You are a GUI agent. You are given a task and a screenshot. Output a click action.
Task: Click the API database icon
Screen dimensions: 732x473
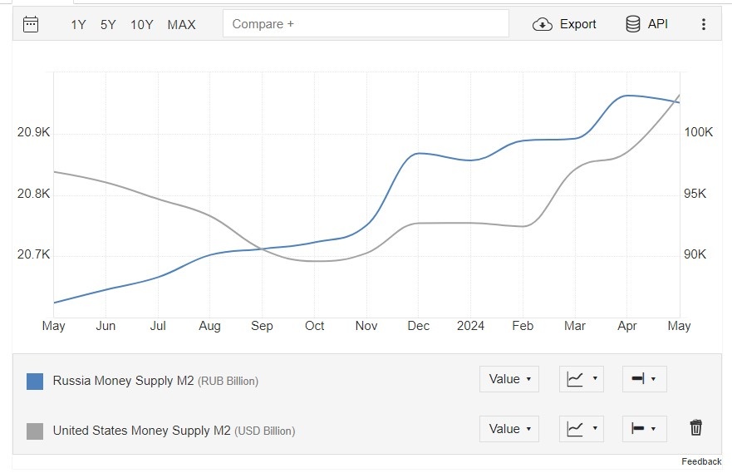click(x=633, y=24)
